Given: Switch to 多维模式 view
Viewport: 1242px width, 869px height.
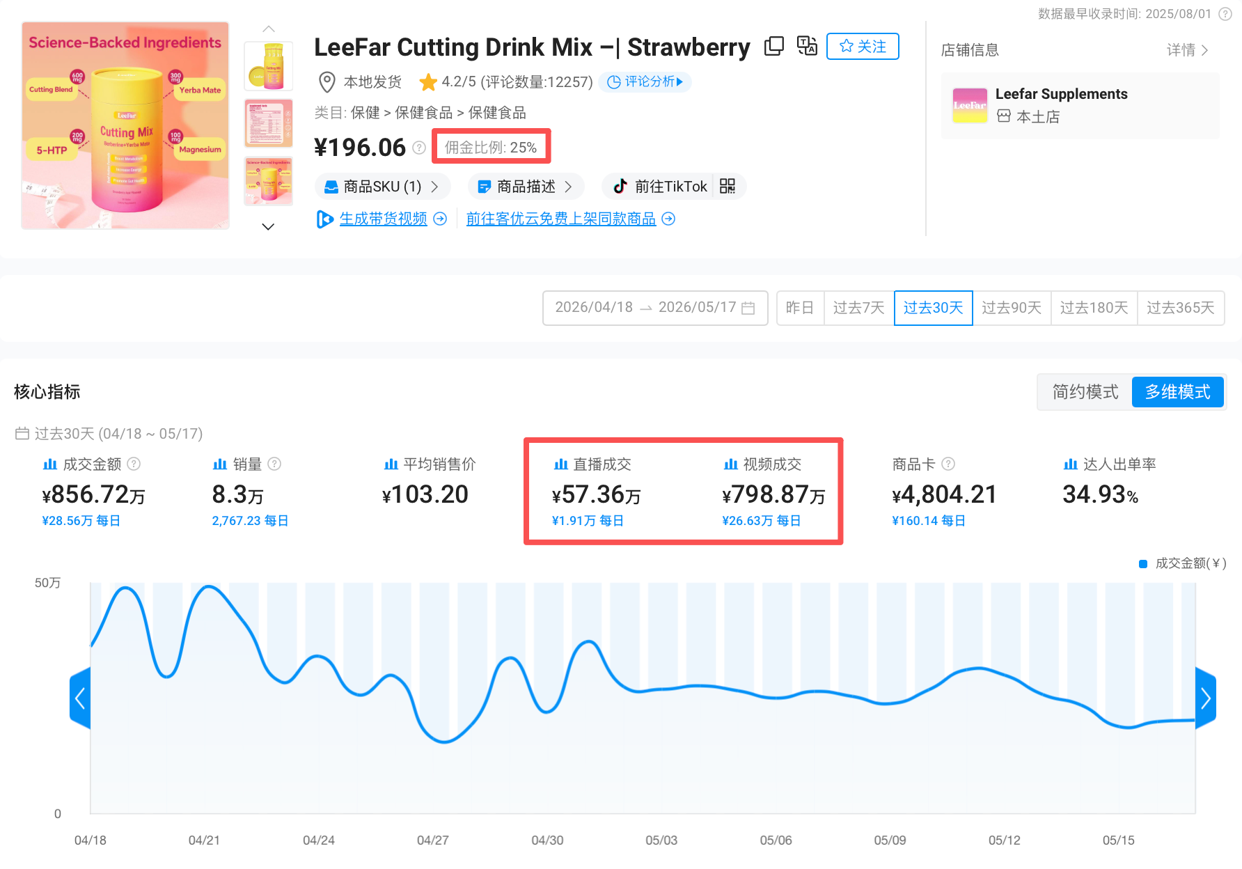Looking at the screenshot, I should [1178, 392].
